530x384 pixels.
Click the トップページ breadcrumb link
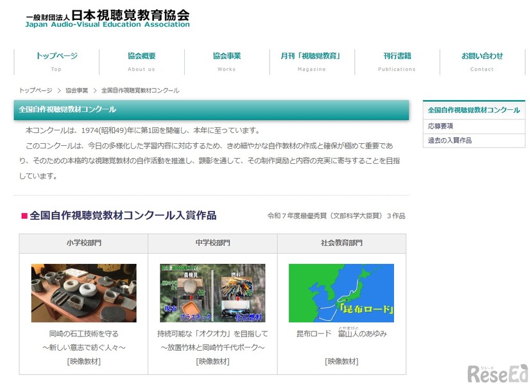click(36, 91)
